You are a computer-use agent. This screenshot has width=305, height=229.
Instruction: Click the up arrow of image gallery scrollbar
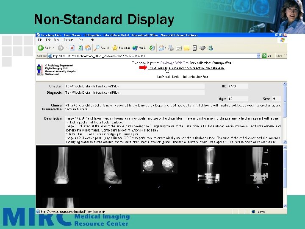click(x=285, y=148)
